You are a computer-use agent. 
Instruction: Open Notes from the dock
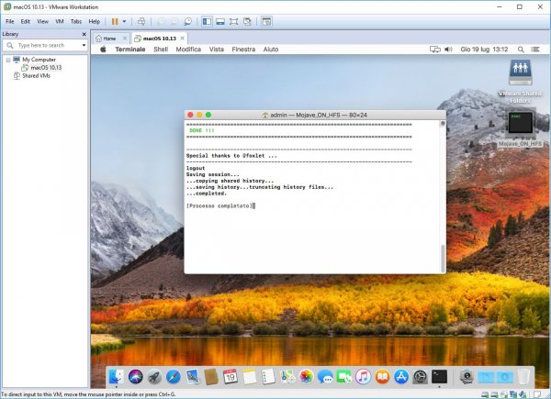249,377
